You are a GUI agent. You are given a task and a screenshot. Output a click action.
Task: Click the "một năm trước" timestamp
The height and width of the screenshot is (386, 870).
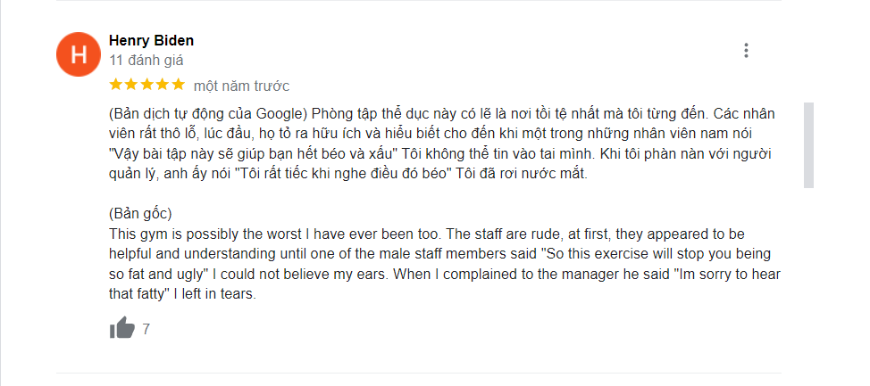pyautogui.click(x=241, y=86)
